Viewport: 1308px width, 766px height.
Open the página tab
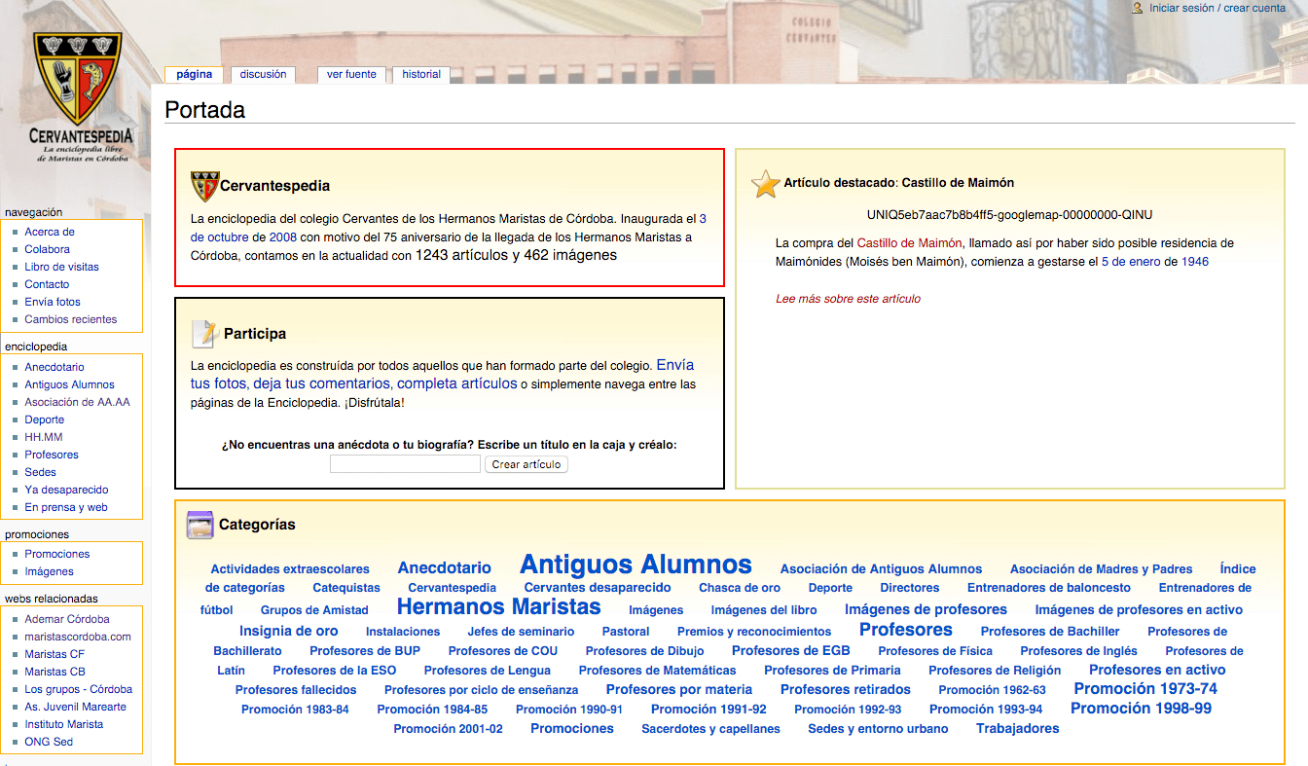(x=195, y=74)
